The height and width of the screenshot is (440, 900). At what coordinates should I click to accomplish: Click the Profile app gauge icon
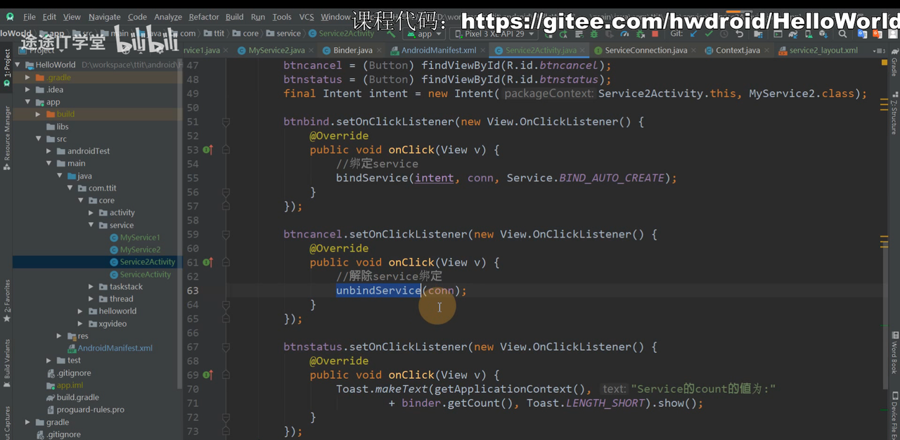pyautogui.click(x=624, y=33)
